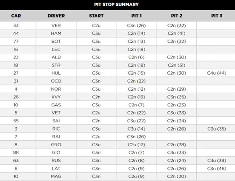
Task: Click the PIT 2 column header
Action: tap(177, 16)
